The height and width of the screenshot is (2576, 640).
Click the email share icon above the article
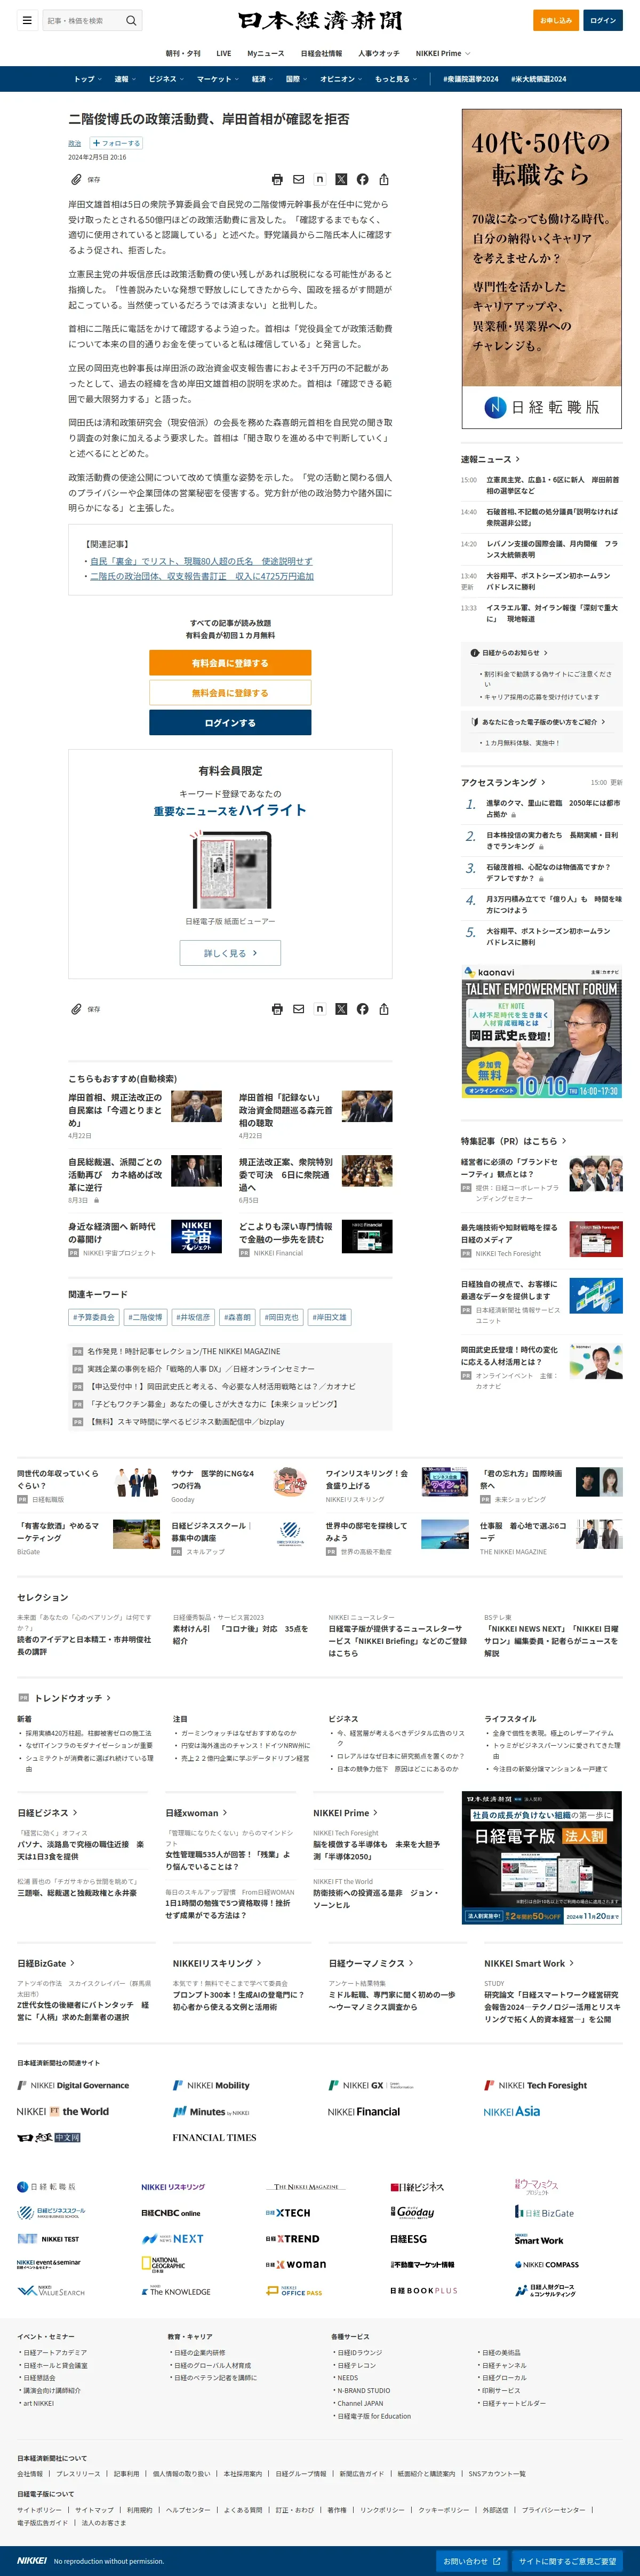[298, 179]
